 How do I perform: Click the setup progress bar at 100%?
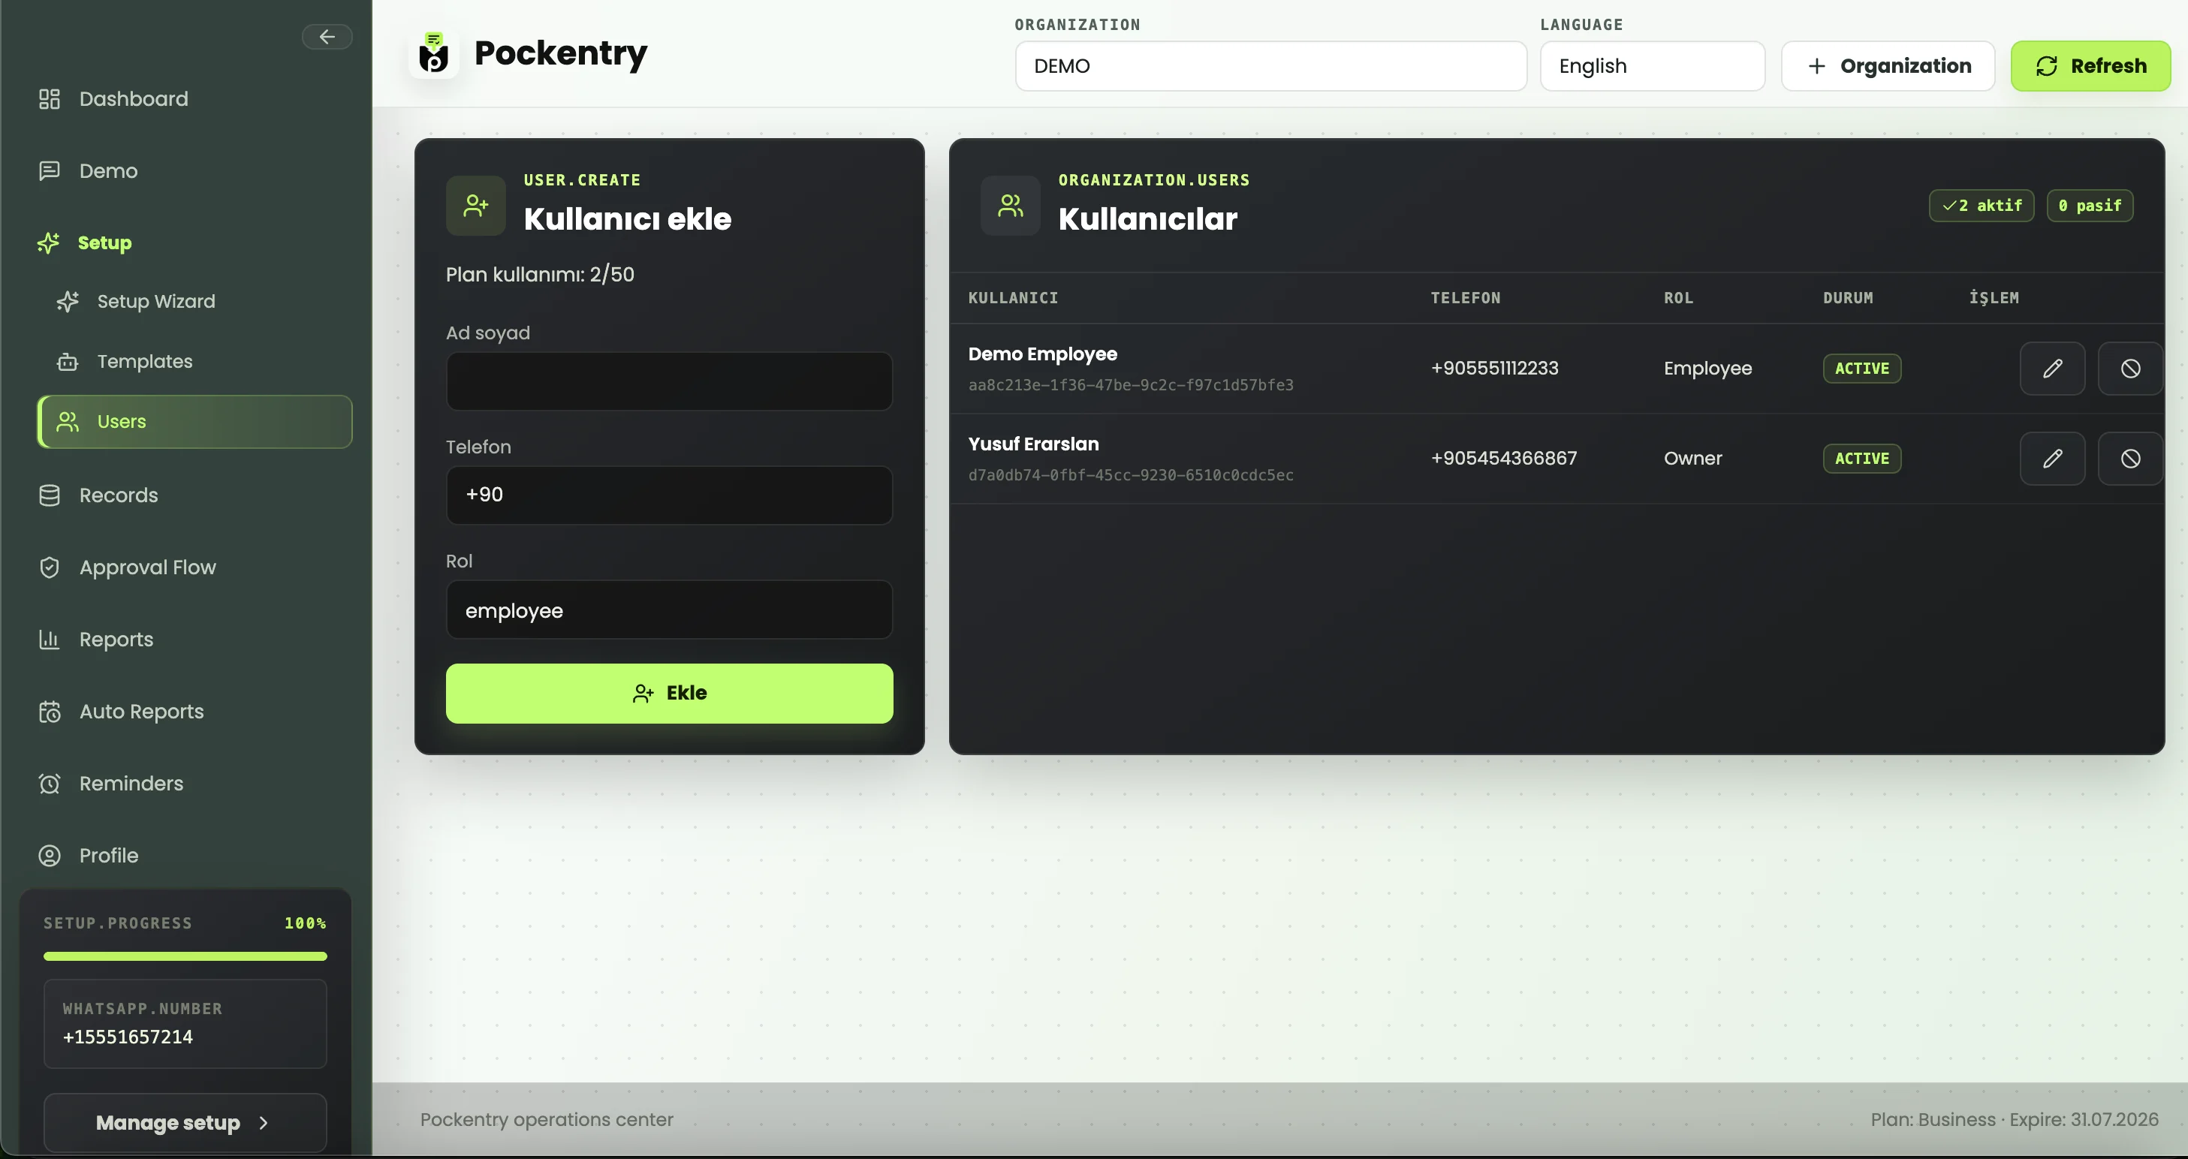(x=185, y=956)
